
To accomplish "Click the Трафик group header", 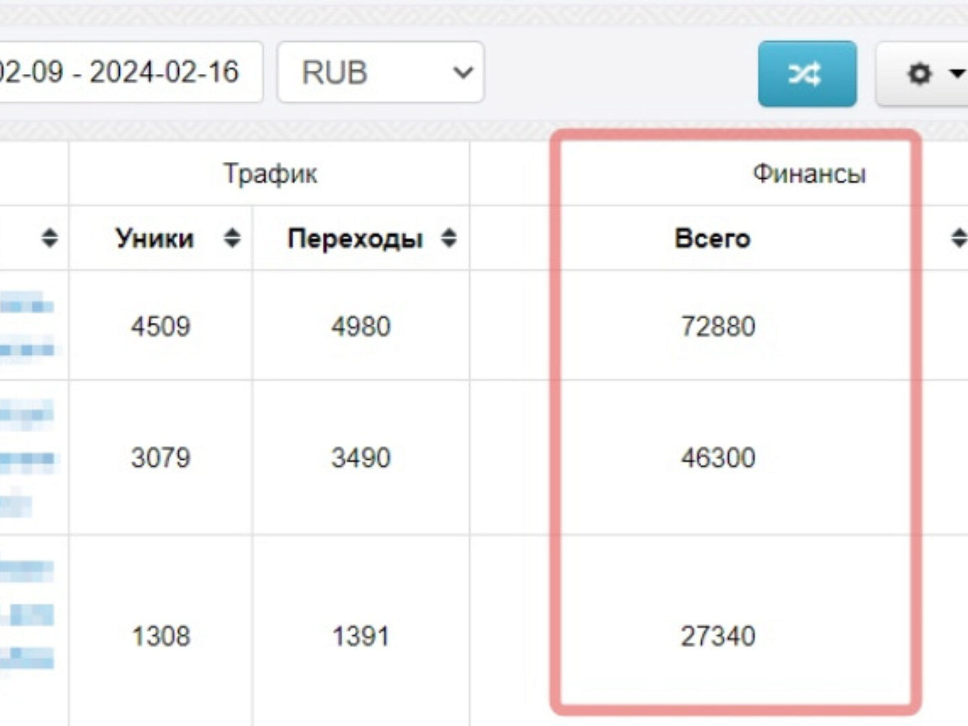I will pos(270,174).
